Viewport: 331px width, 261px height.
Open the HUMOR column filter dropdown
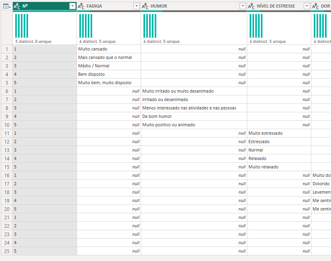click(x=243, y=6)
